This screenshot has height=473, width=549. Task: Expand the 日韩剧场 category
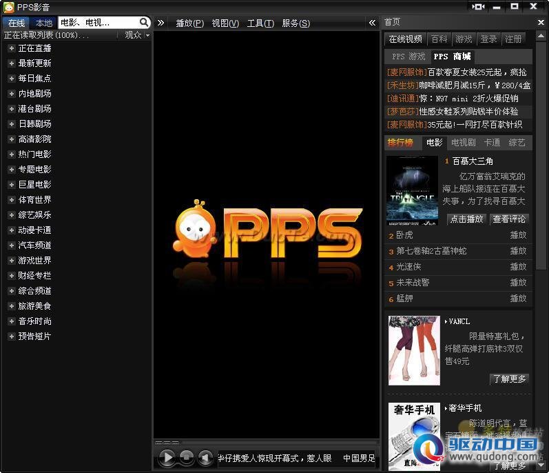(x=12, y=124)
